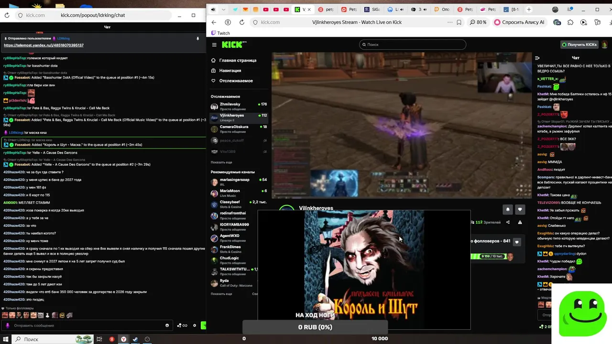The height and width of the screenshot is (344, 612).
Task: Click the stream share icon
Action: coord(508,222)
